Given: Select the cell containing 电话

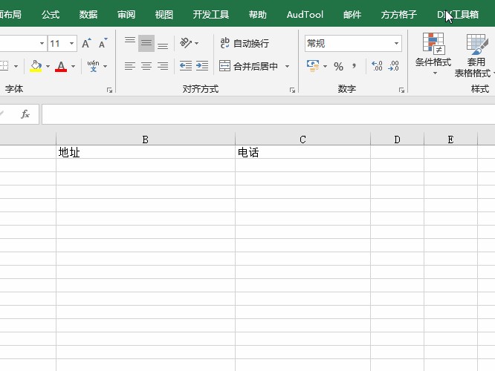Looking at the screenshot, I should click(x=302, y=152).
